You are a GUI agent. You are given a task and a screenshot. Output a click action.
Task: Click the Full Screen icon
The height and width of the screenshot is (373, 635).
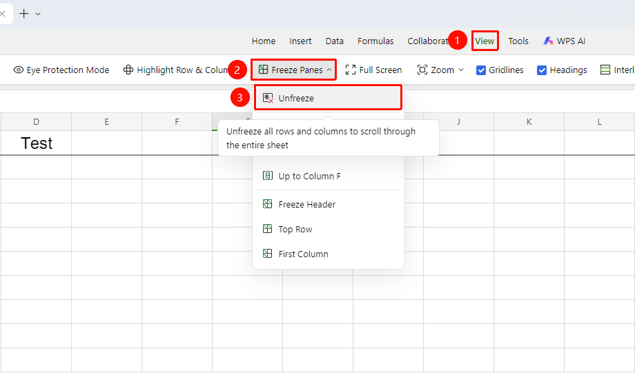click(x=351, y=70)
